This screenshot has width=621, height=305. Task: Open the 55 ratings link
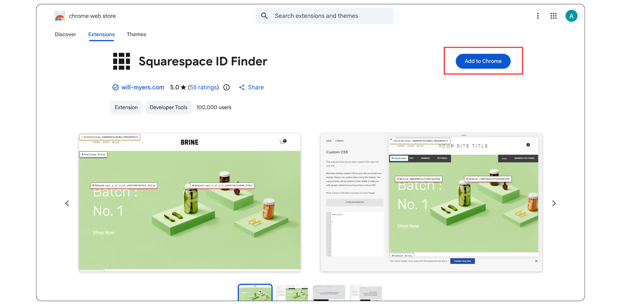coord(204,87)
